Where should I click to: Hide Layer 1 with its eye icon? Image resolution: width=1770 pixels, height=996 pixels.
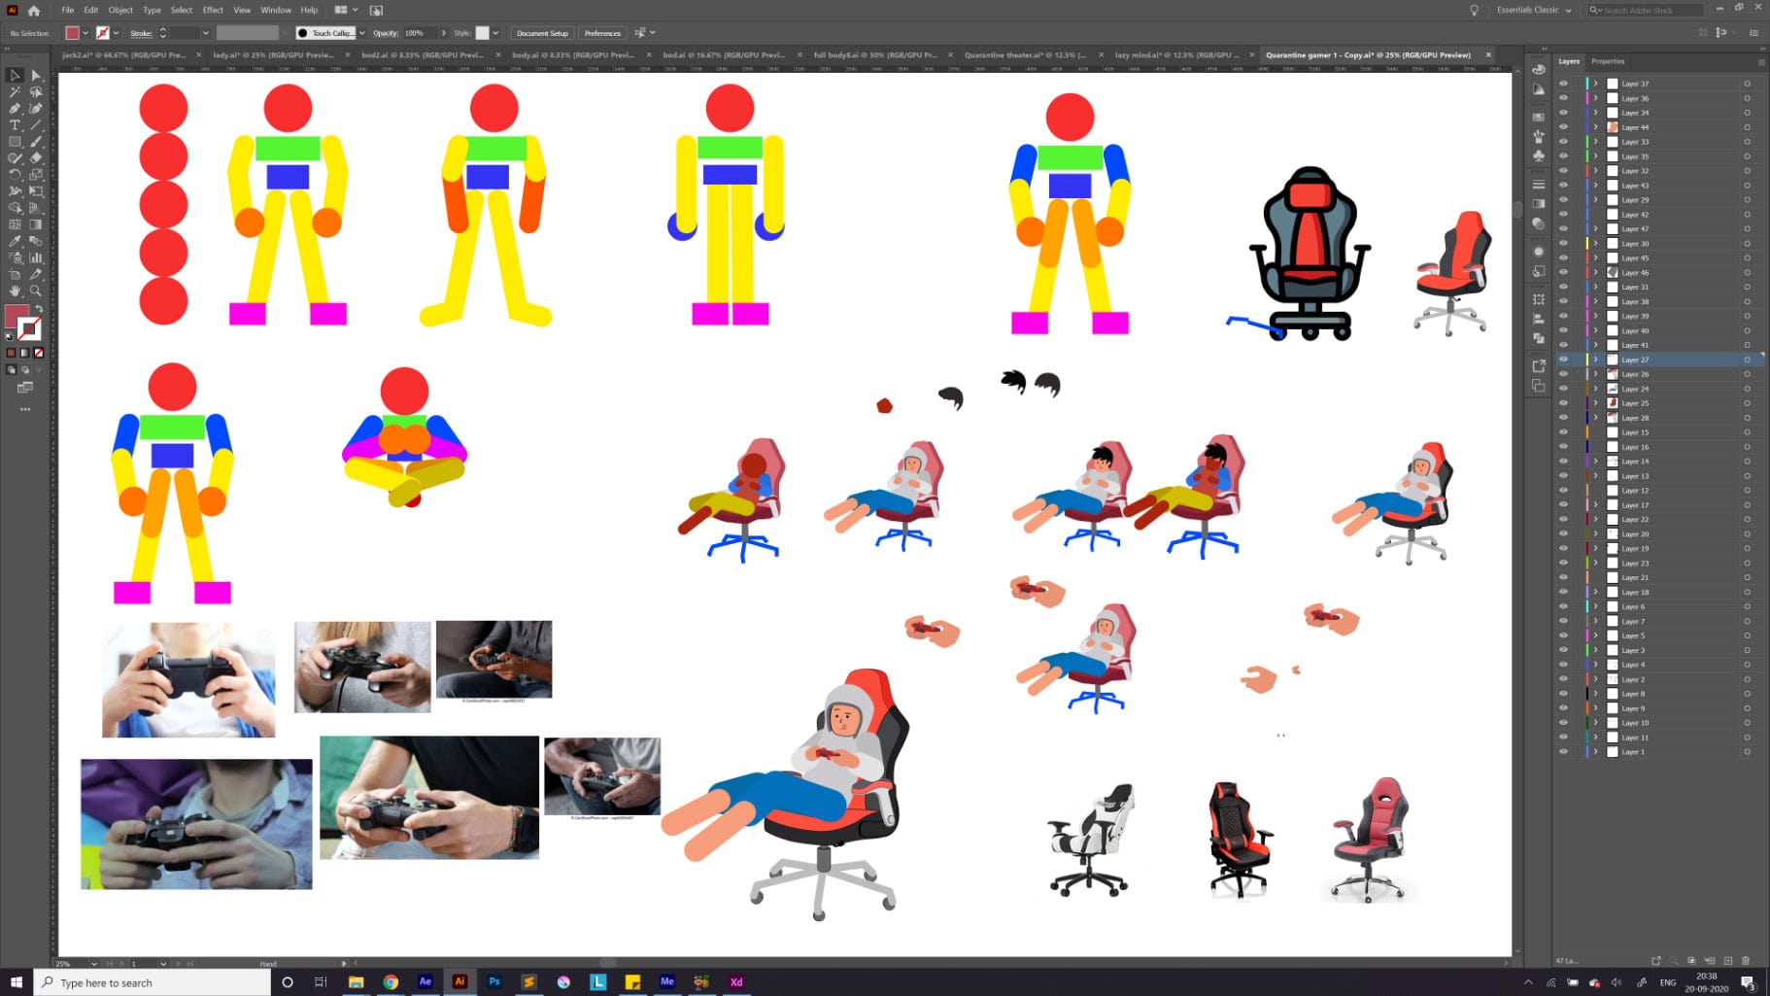1562,751
